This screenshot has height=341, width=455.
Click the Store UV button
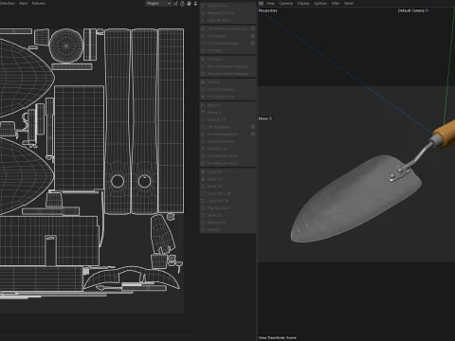(x=227, y=215)
